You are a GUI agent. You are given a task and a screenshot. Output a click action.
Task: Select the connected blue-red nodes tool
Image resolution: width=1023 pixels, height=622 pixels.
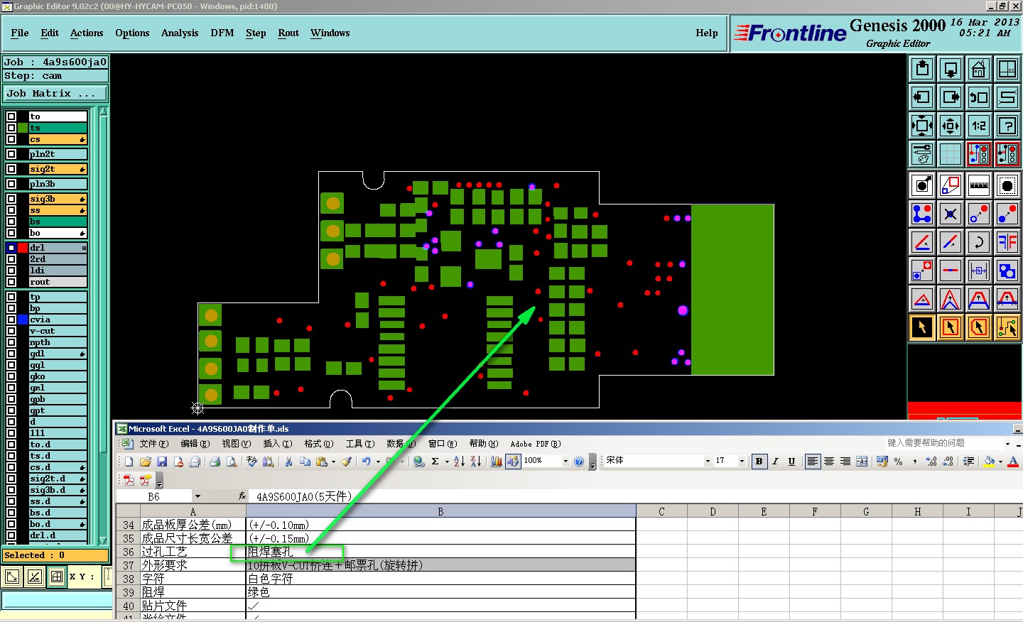click(922, 214)
